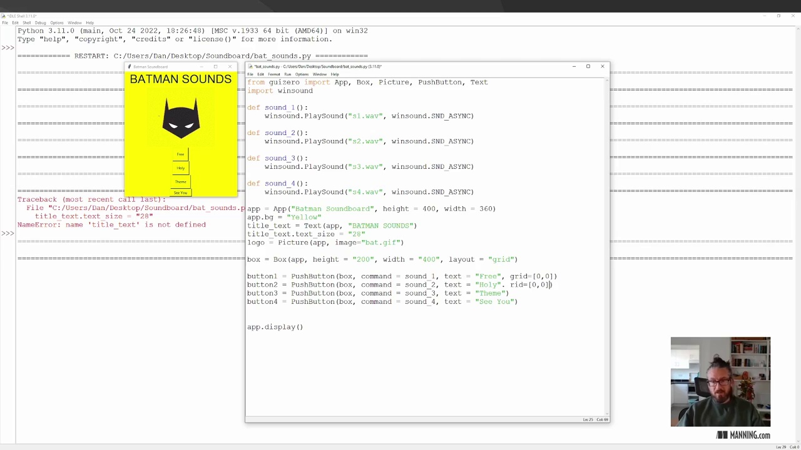Open Edit menu in bat_sounds.py editor
Viewport: 801px width, 450px height.
point(260,74)
